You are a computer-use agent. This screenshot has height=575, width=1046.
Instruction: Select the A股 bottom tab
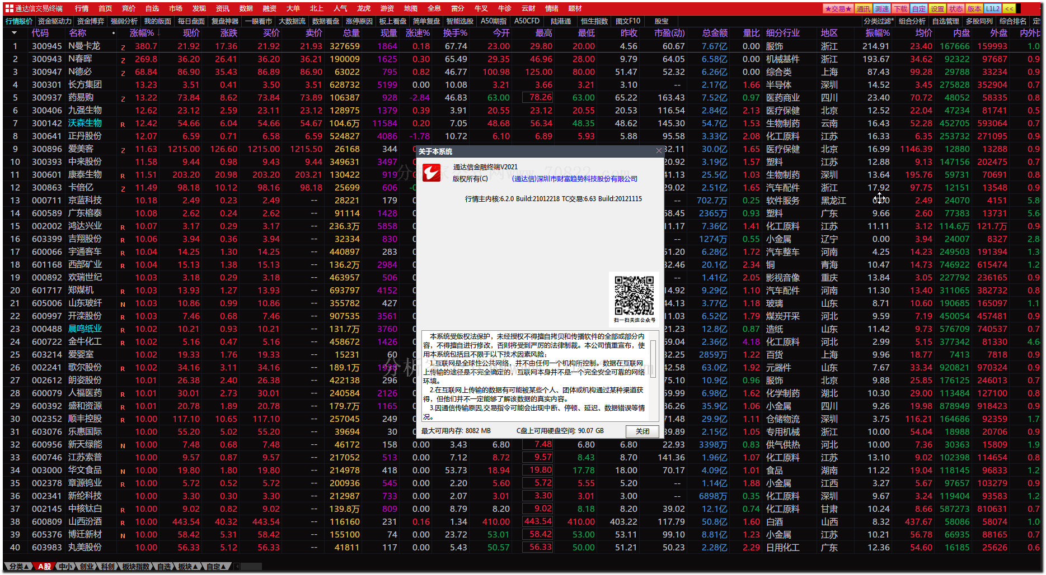point(44,567)
